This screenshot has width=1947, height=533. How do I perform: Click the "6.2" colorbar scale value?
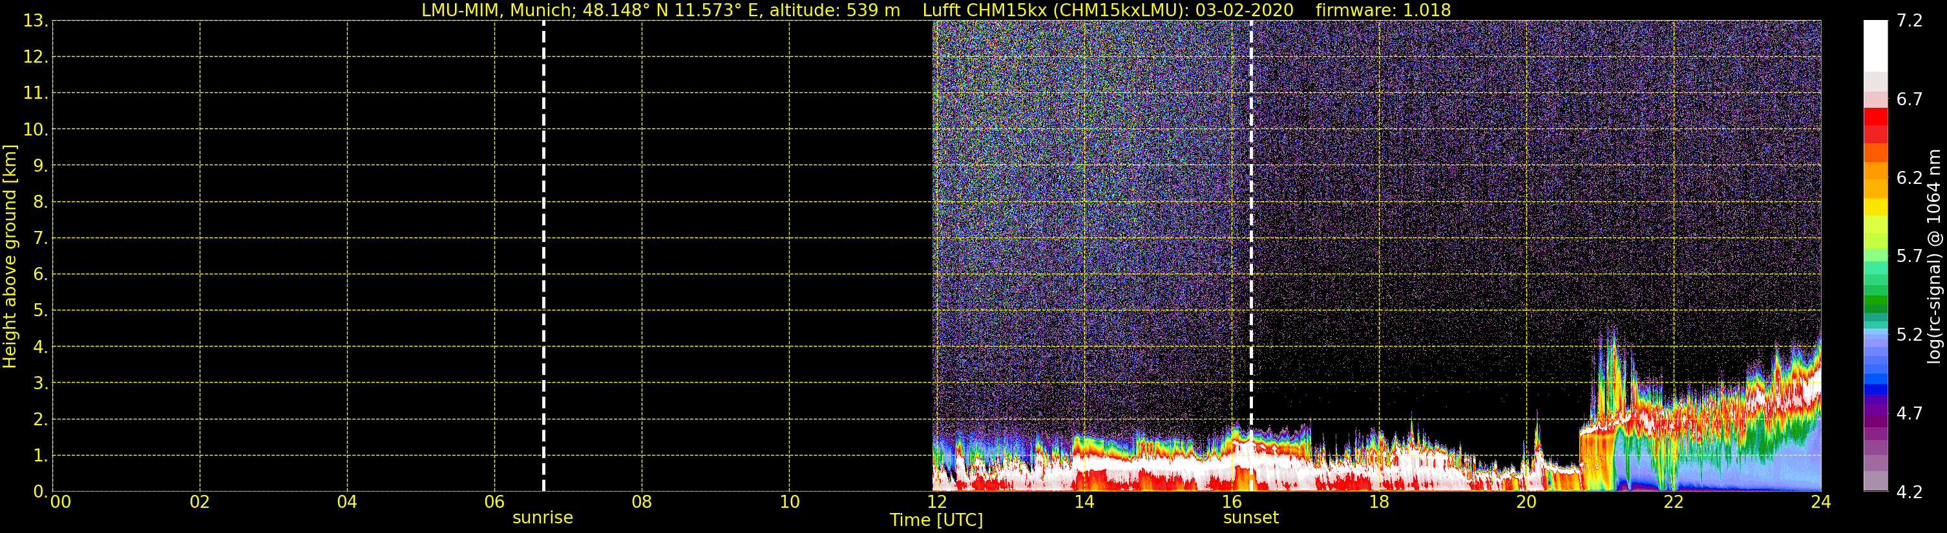(1910, 177)
